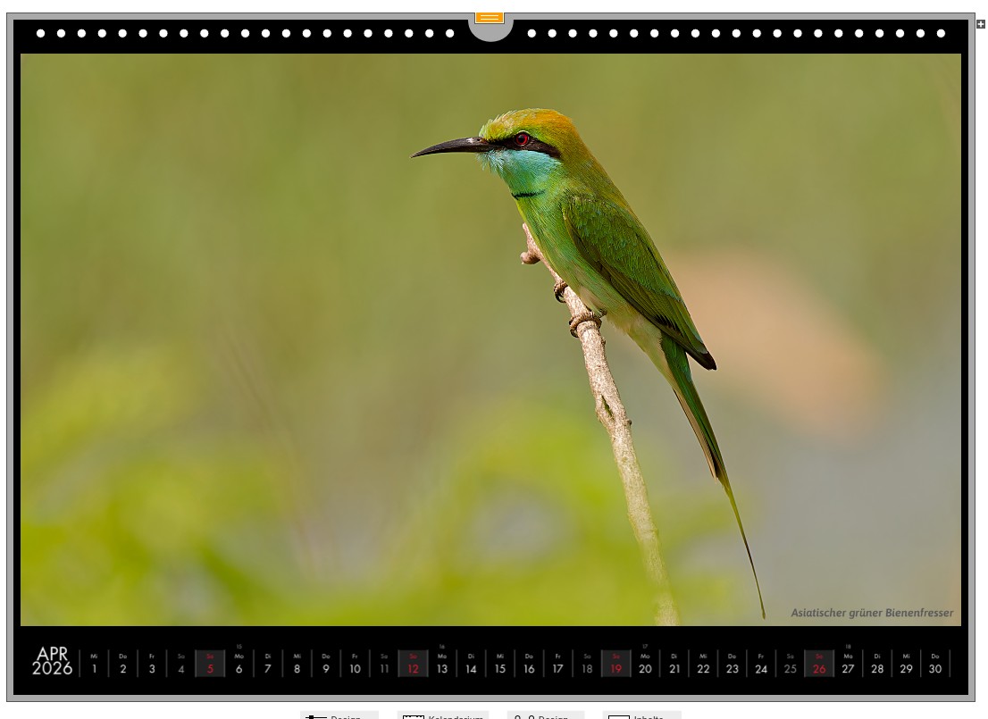This screenshot has width=988, height=719.
Task: Click Friday the 10th date cell
Action: pyautogui.click(x=355, y=664)
